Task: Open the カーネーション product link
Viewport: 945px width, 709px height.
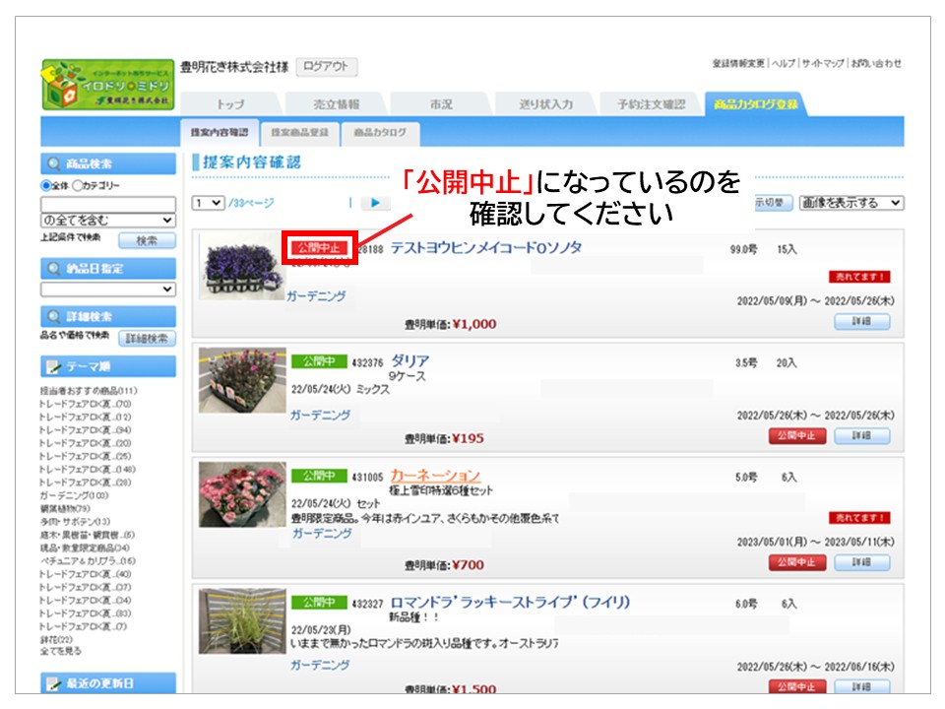Action: pos(435,476)
